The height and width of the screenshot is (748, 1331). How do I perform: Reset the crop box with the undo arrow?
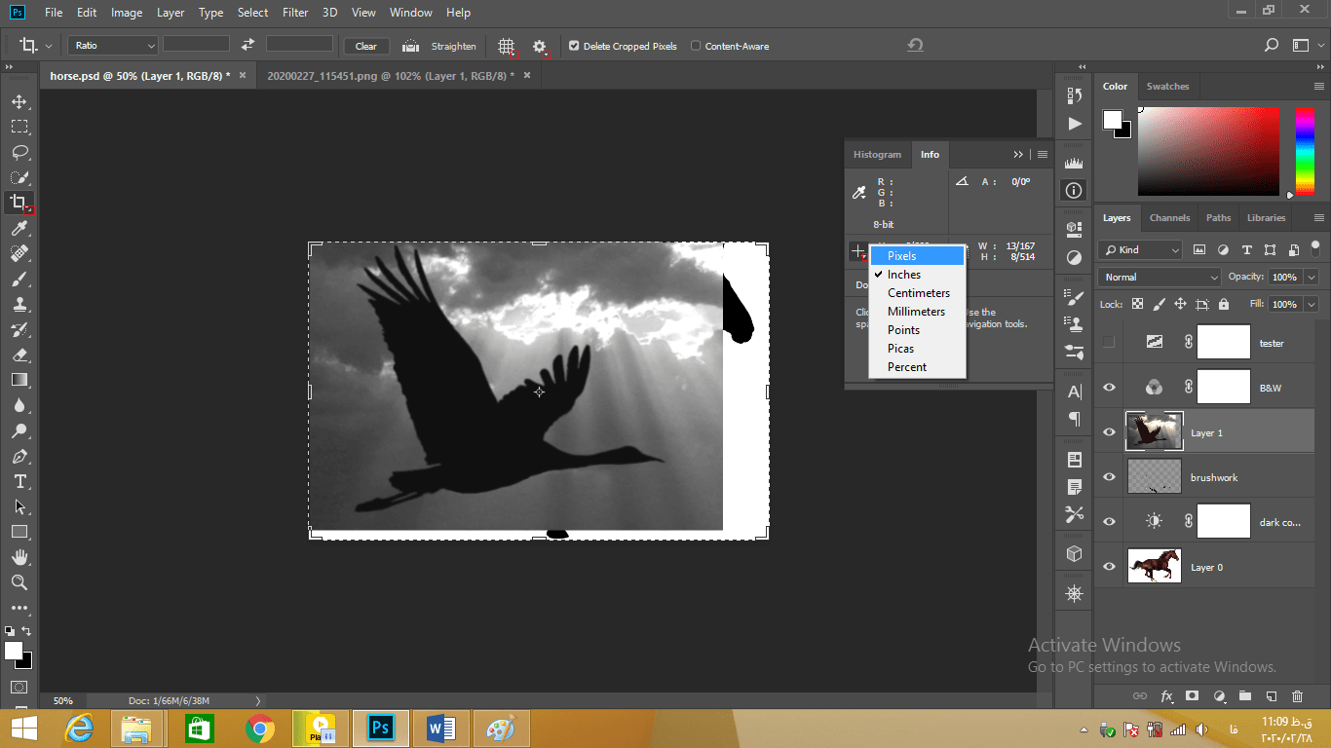(x=914, y=45)
